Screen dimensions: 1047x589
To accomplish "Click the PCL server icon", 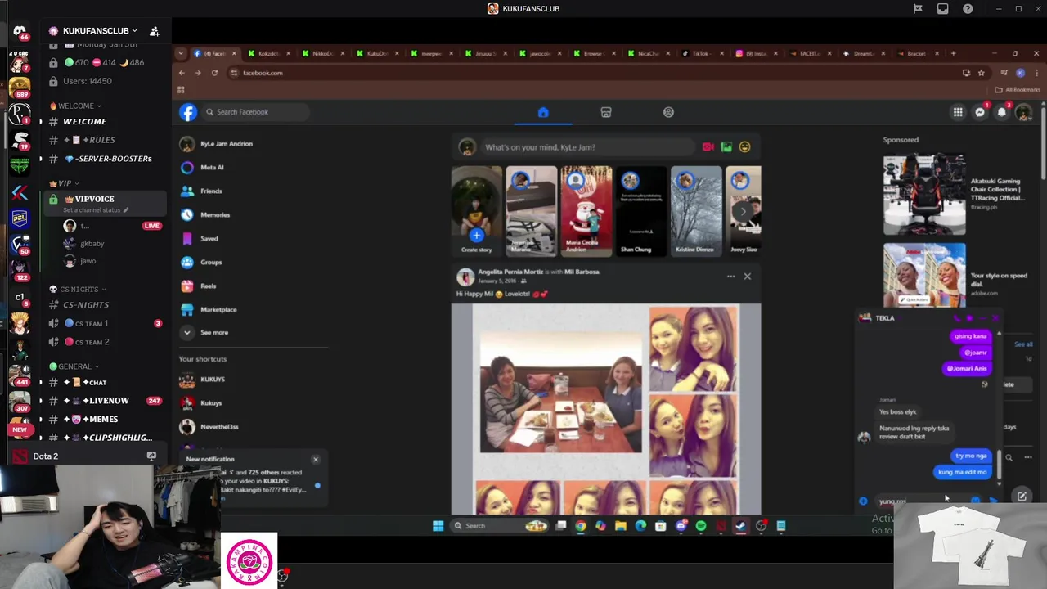I will pos(20,218).
